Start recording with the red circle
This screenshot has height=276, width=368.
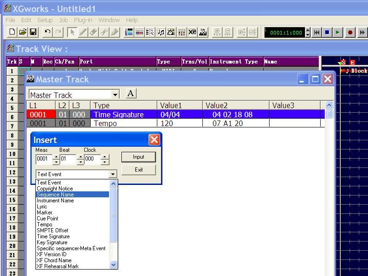point(350,32)
